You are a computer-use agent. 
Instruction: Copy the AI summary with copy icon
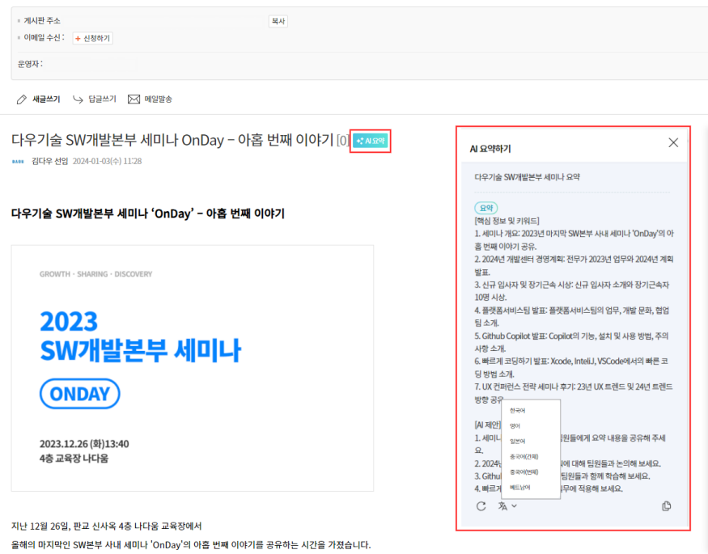pyautogui.click(x=667, y=506)
